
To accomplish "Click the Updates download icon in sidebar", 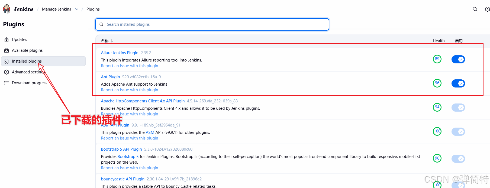I will point(7,40).
